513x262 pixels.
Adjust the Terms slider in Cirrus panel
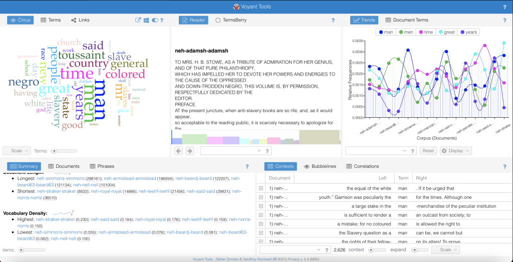pyautogui.click(x=54, y=150)
